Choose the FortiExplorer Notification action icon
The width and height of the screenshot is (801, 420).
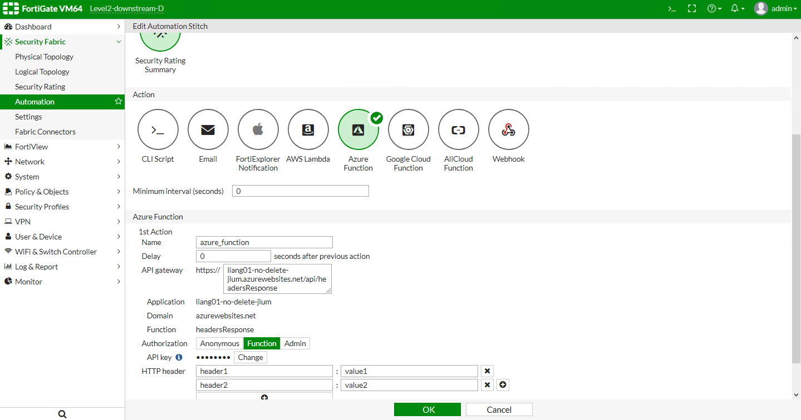pos(258,130)
